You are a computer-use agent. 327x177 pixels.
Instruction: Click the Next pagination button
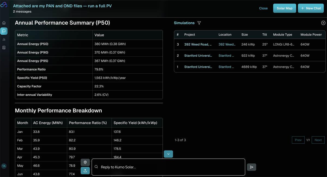[x=318, y=140]
